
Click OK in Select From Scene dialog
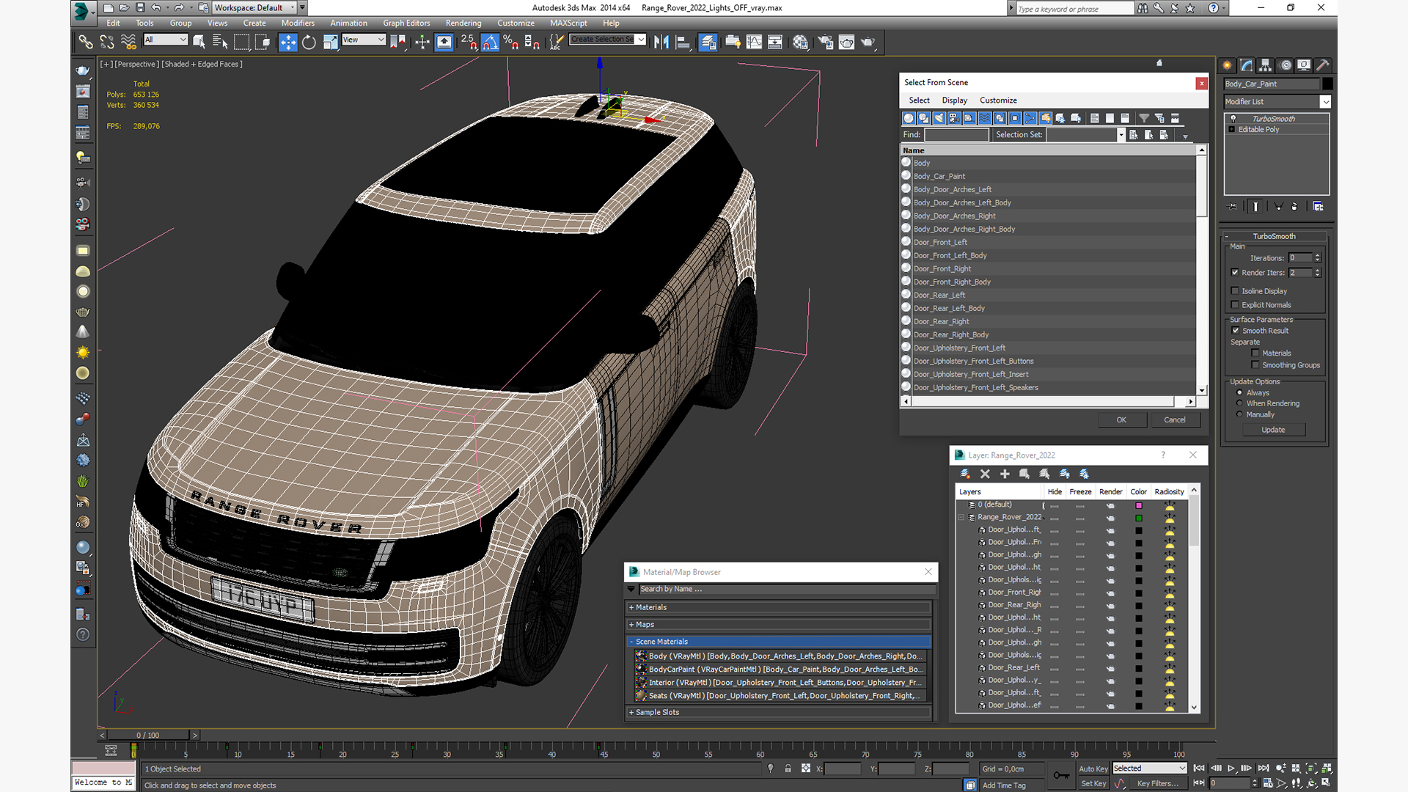tap(1121, 420)
